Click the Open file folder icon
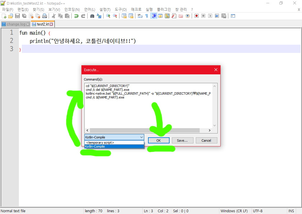 [11, 16]
